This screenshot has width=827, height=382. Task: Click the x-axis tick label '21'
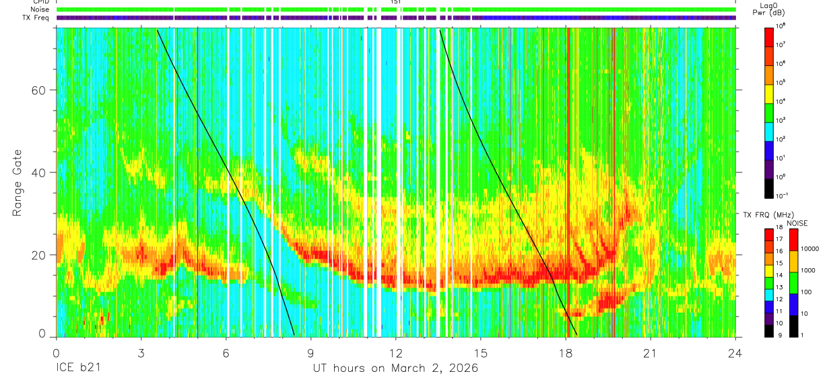click(651, 352)
